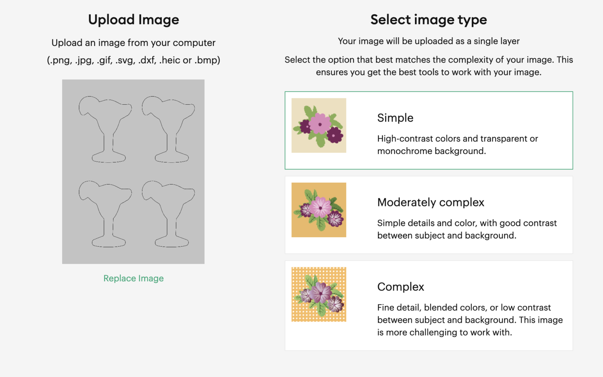Image resolution: width=603 pixels, height=377 pixels.
Task: Click the bottom-left margarita glass outline
Action: 105,214
